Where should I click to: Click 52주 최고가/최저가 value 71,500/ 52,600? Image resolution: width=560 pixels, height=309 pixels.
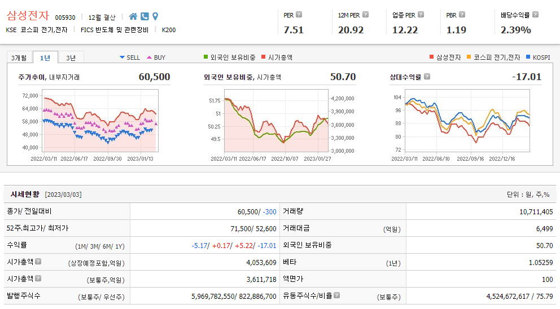253,229
